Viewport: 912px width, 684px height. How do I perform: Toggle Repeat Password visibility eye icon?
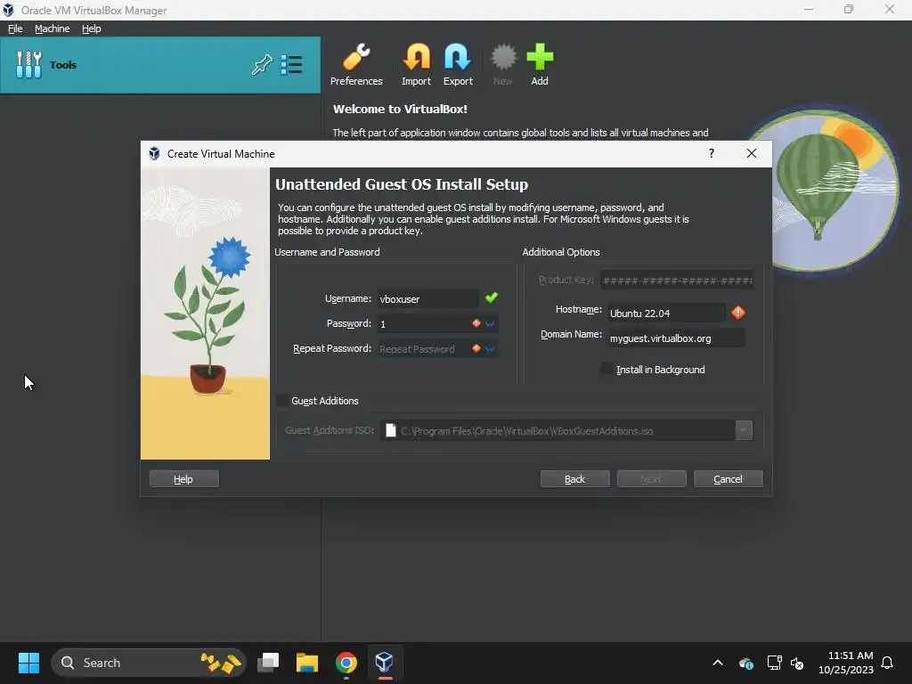point(490,349)
